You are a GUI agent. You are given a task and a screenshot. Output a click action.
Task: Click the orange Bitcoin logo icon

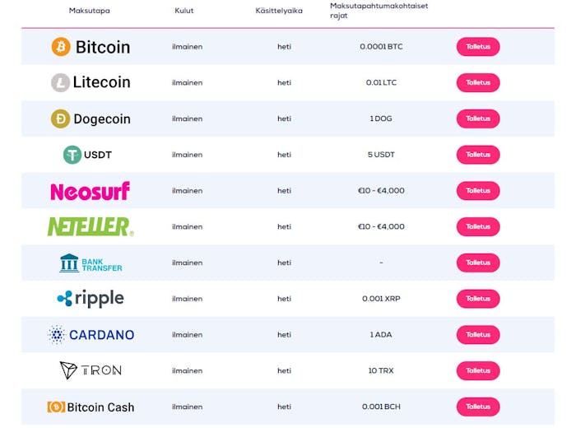pyautogui.click(x=61, y=47)
